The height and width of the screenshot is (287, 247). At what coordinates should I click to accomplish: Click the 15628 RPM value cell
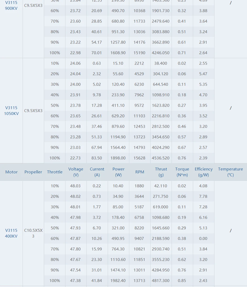[x=140, y=158]
